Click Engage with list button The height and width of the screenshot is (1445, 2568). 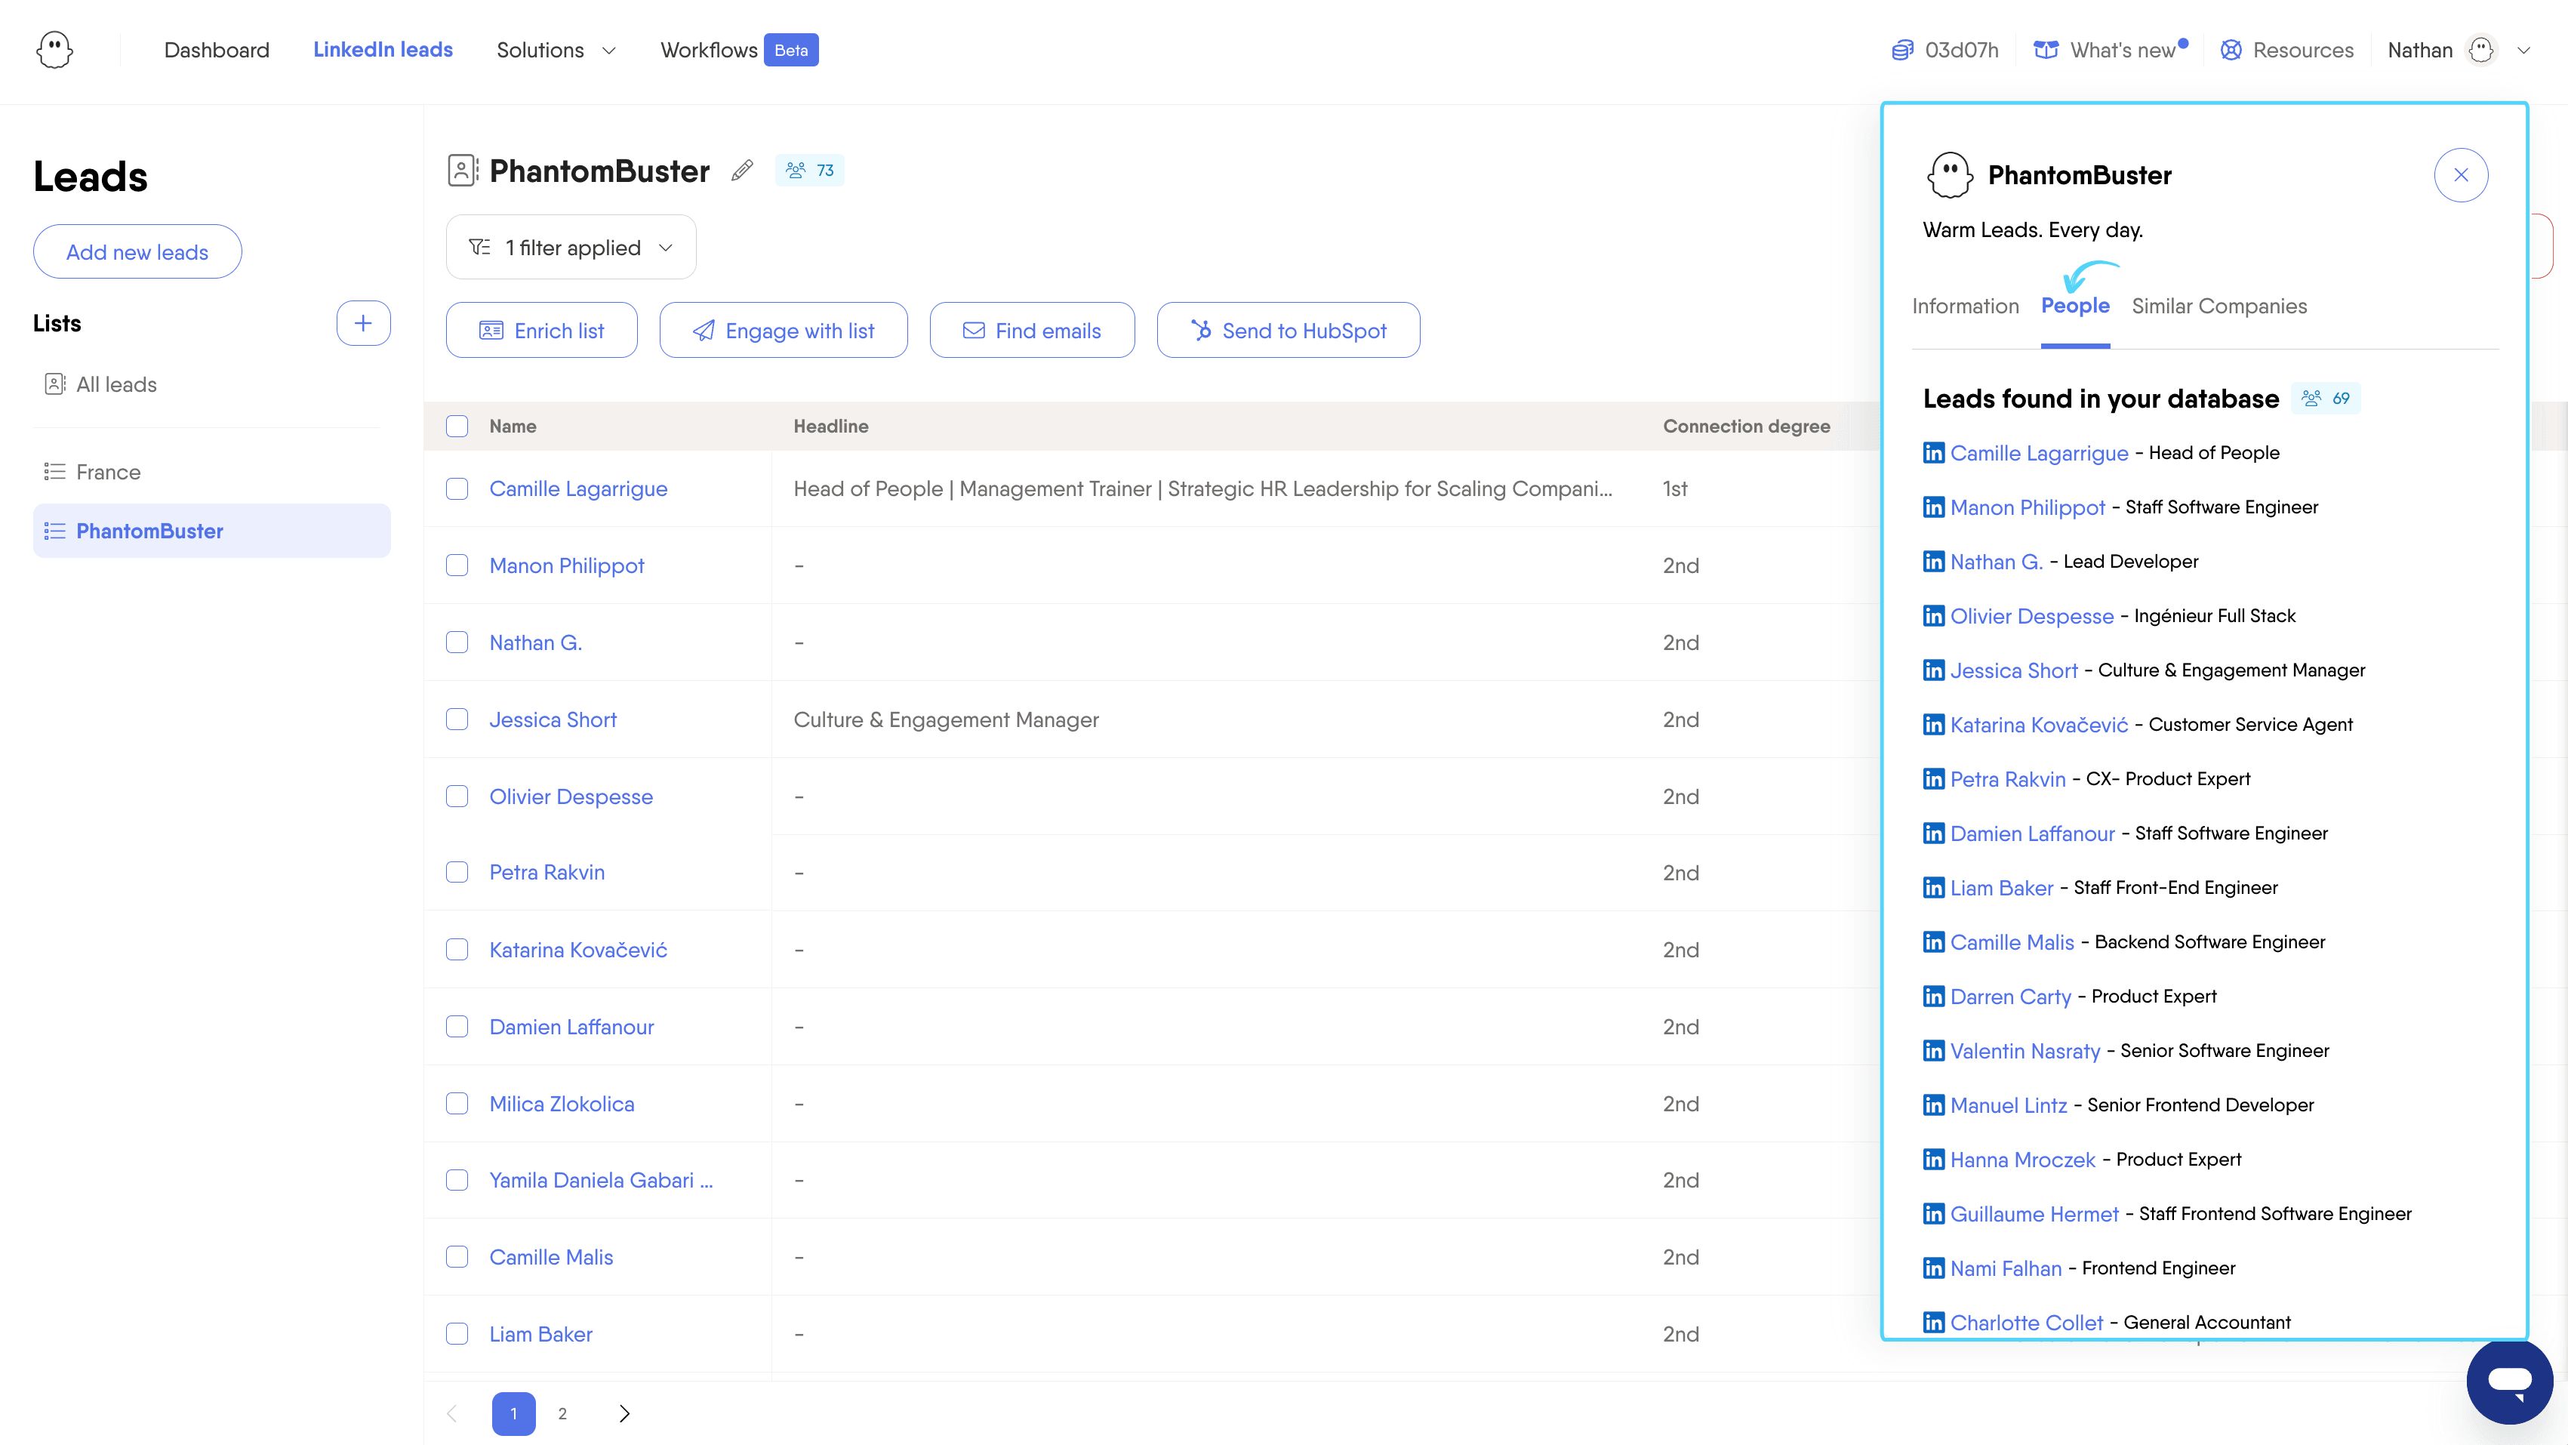pos(784,330)
